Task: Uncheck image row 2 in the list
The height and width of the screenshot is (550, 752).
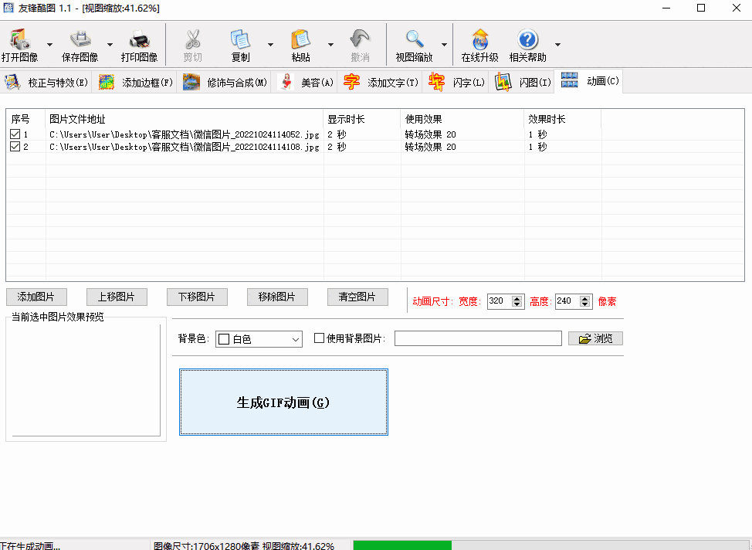Action: (x=13, y=146)
